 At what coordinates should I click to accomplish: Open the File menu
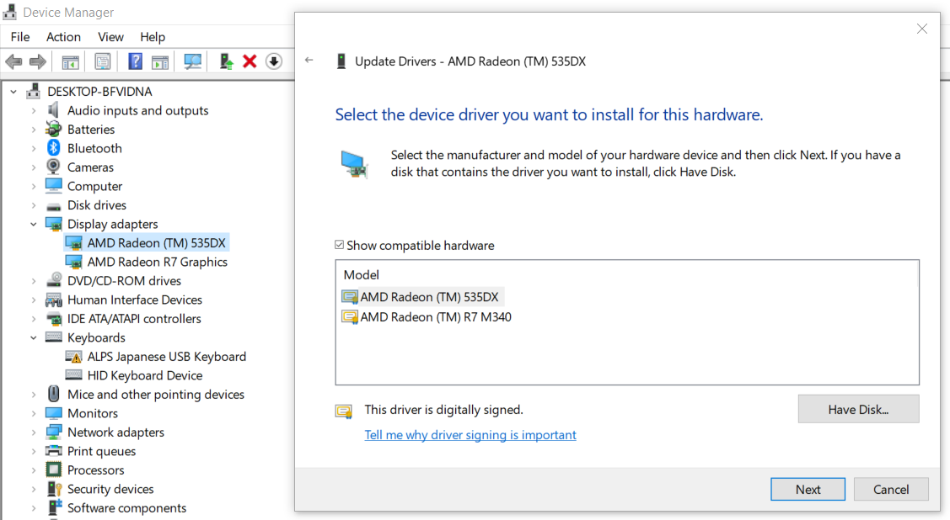click(x=20, y=37)
